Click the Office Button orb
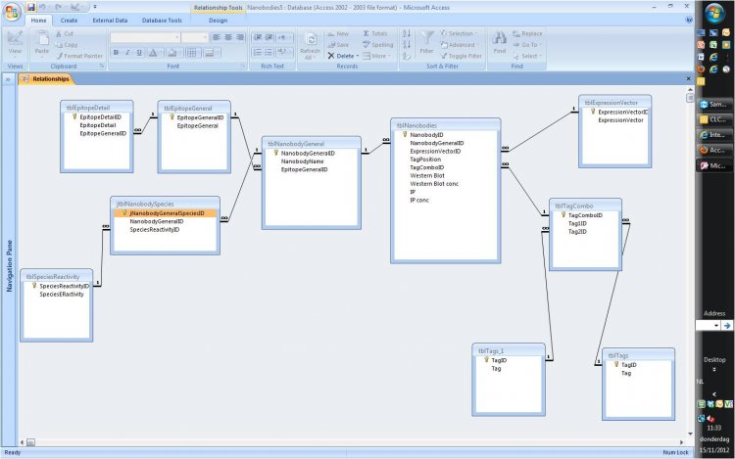 pyautogui.click(x=11, y=10)
